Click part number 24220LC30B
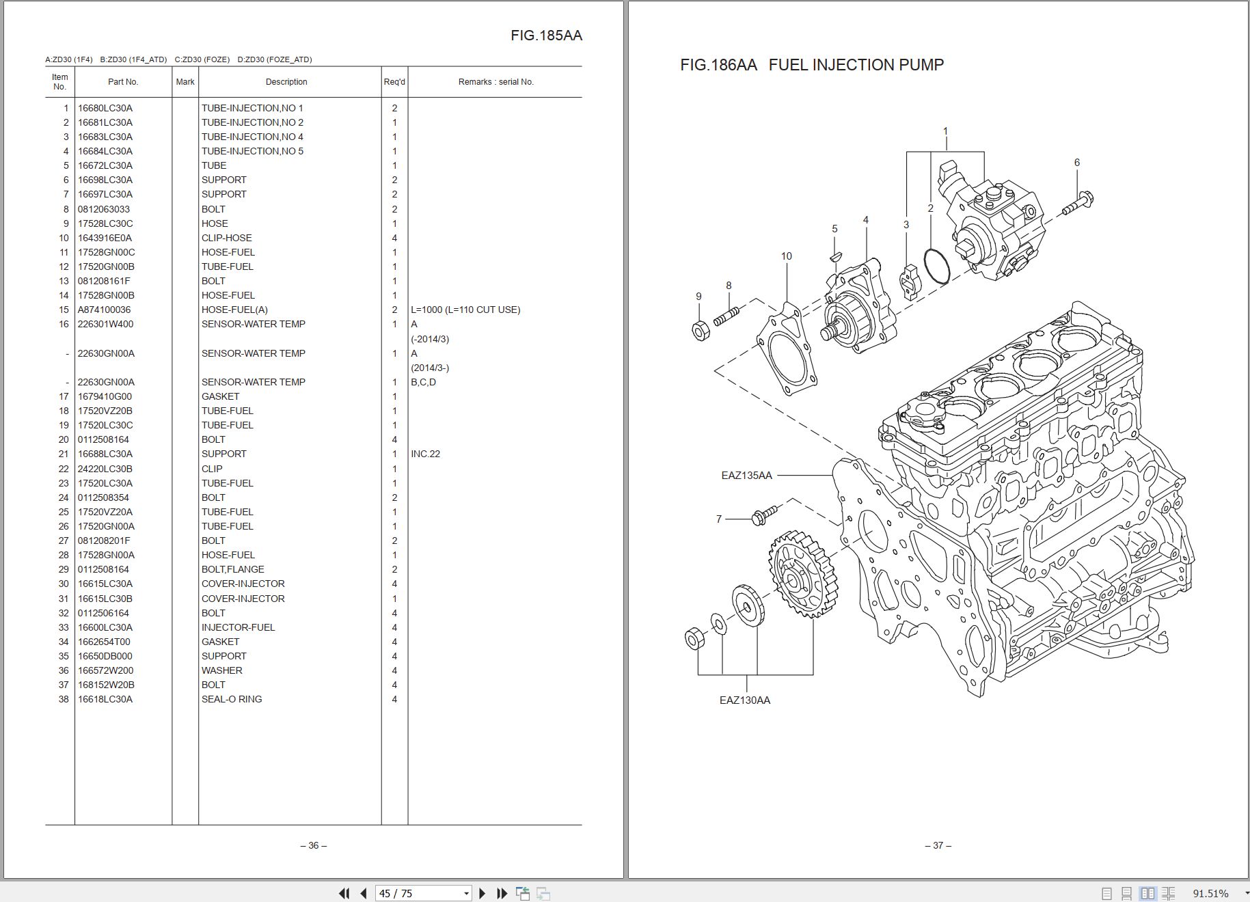 [105, 469]
